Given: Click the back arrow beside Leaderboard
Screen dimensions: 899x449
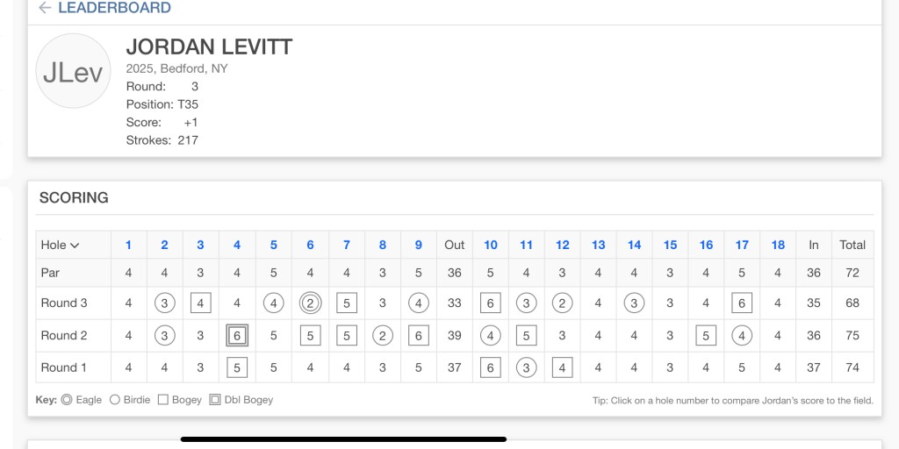Looking at the screenshot, I should pyautogui.click(x=45, y=8).
